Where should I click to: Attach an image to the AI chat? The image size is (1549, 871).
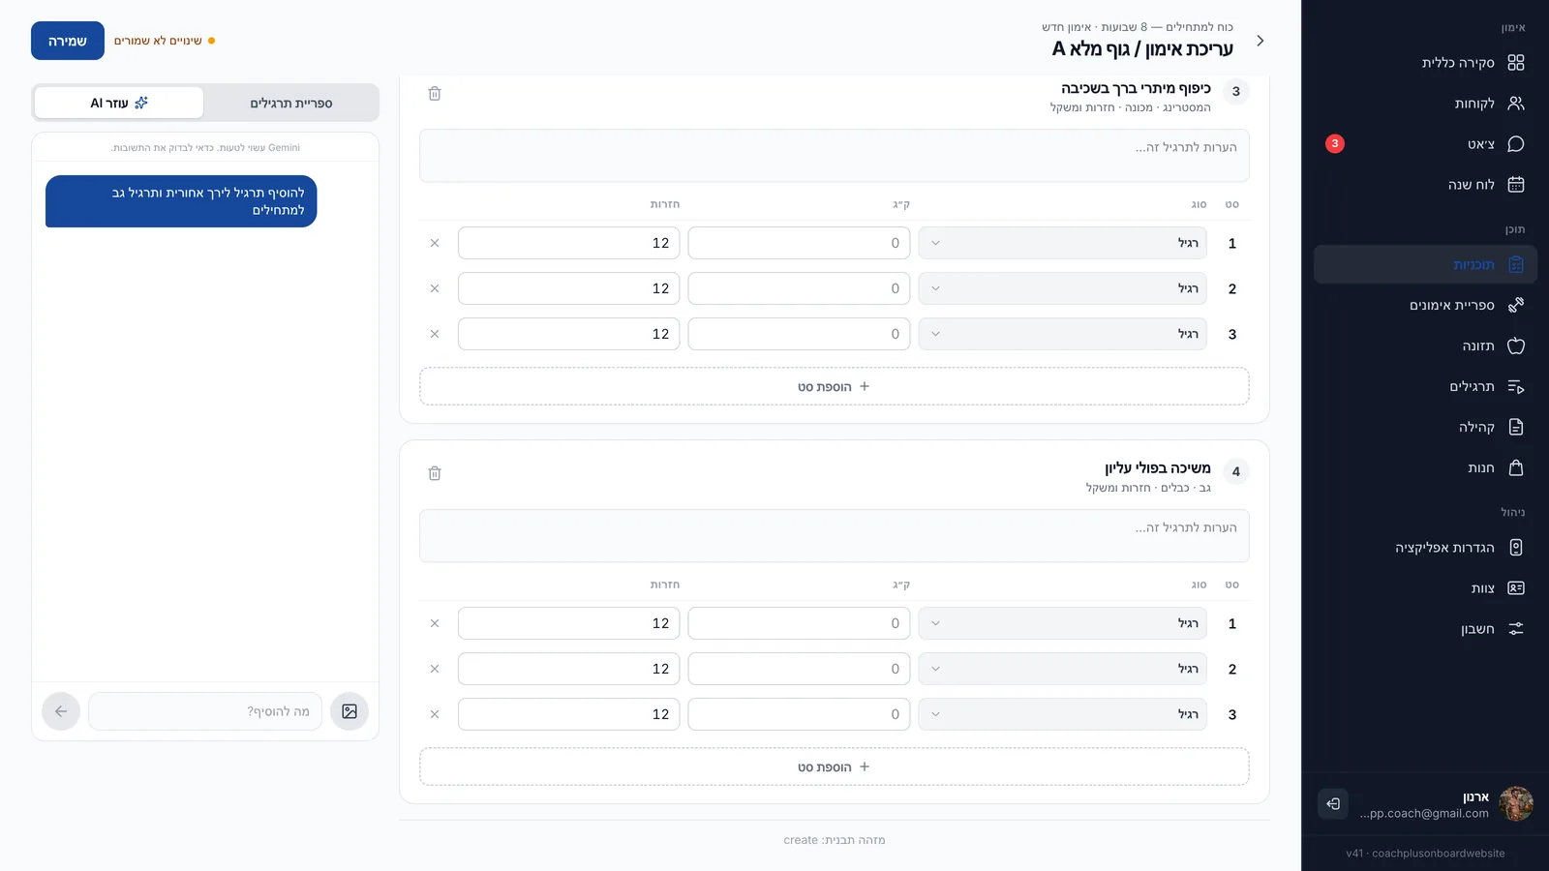[x=349, y=711]
